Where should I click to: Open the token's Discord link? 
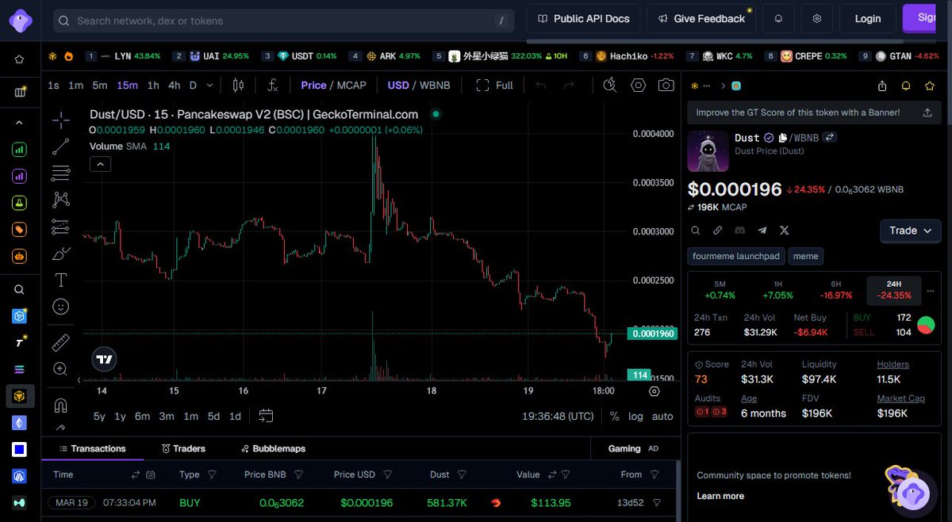tap(740, 231)
